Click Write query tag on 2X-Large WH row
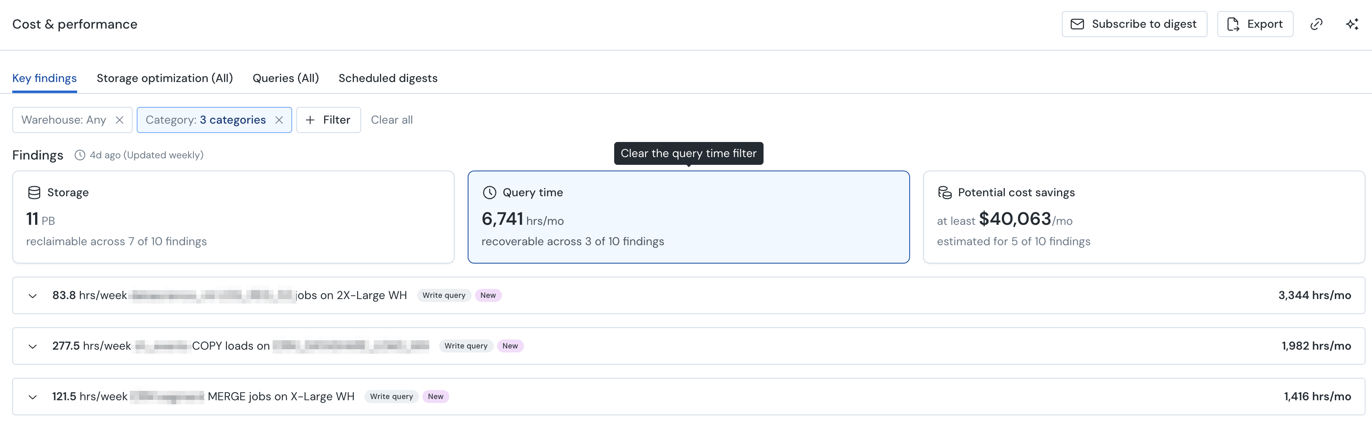 coord(444,295)
